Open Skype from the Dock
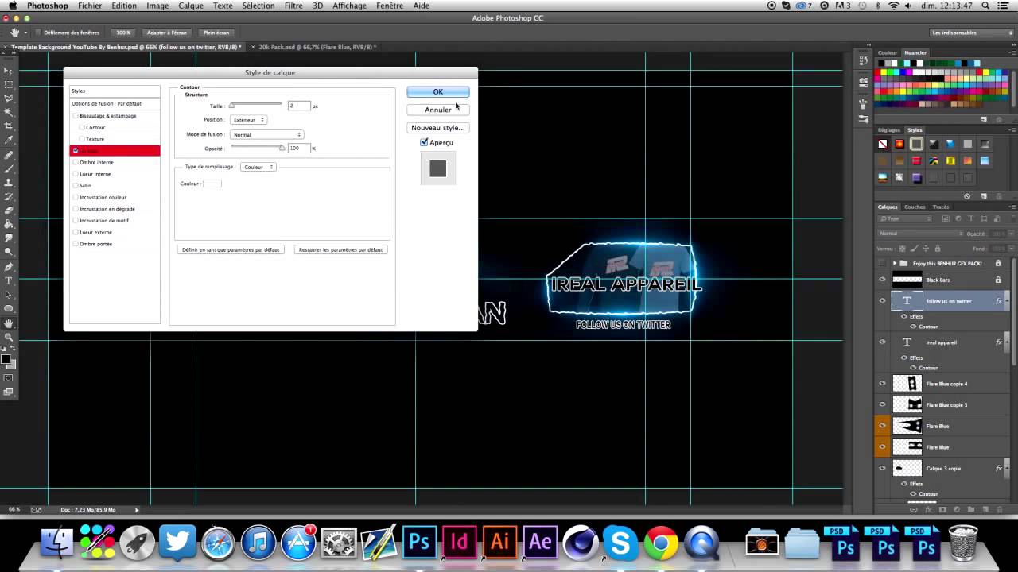 click(620, 543)
